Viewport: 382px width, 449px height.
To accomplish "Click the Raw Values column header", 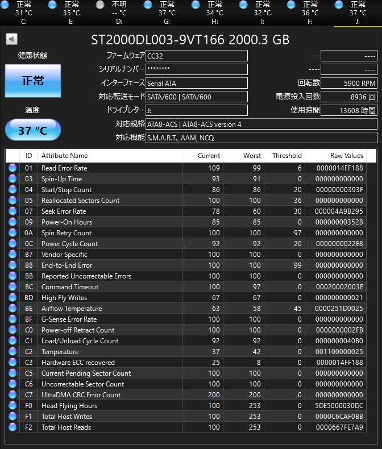I will click(346, 156).
